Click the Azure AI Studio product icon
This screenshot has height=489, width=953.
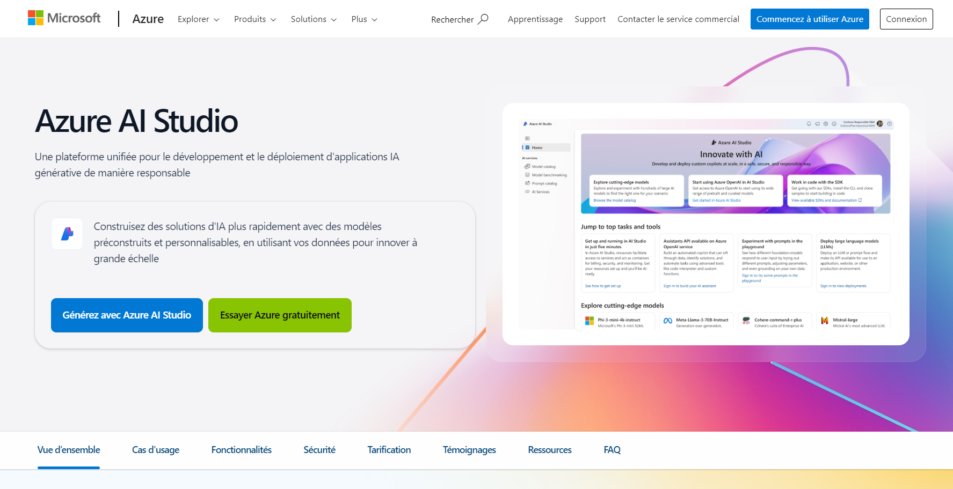click(x=67, y=234)
